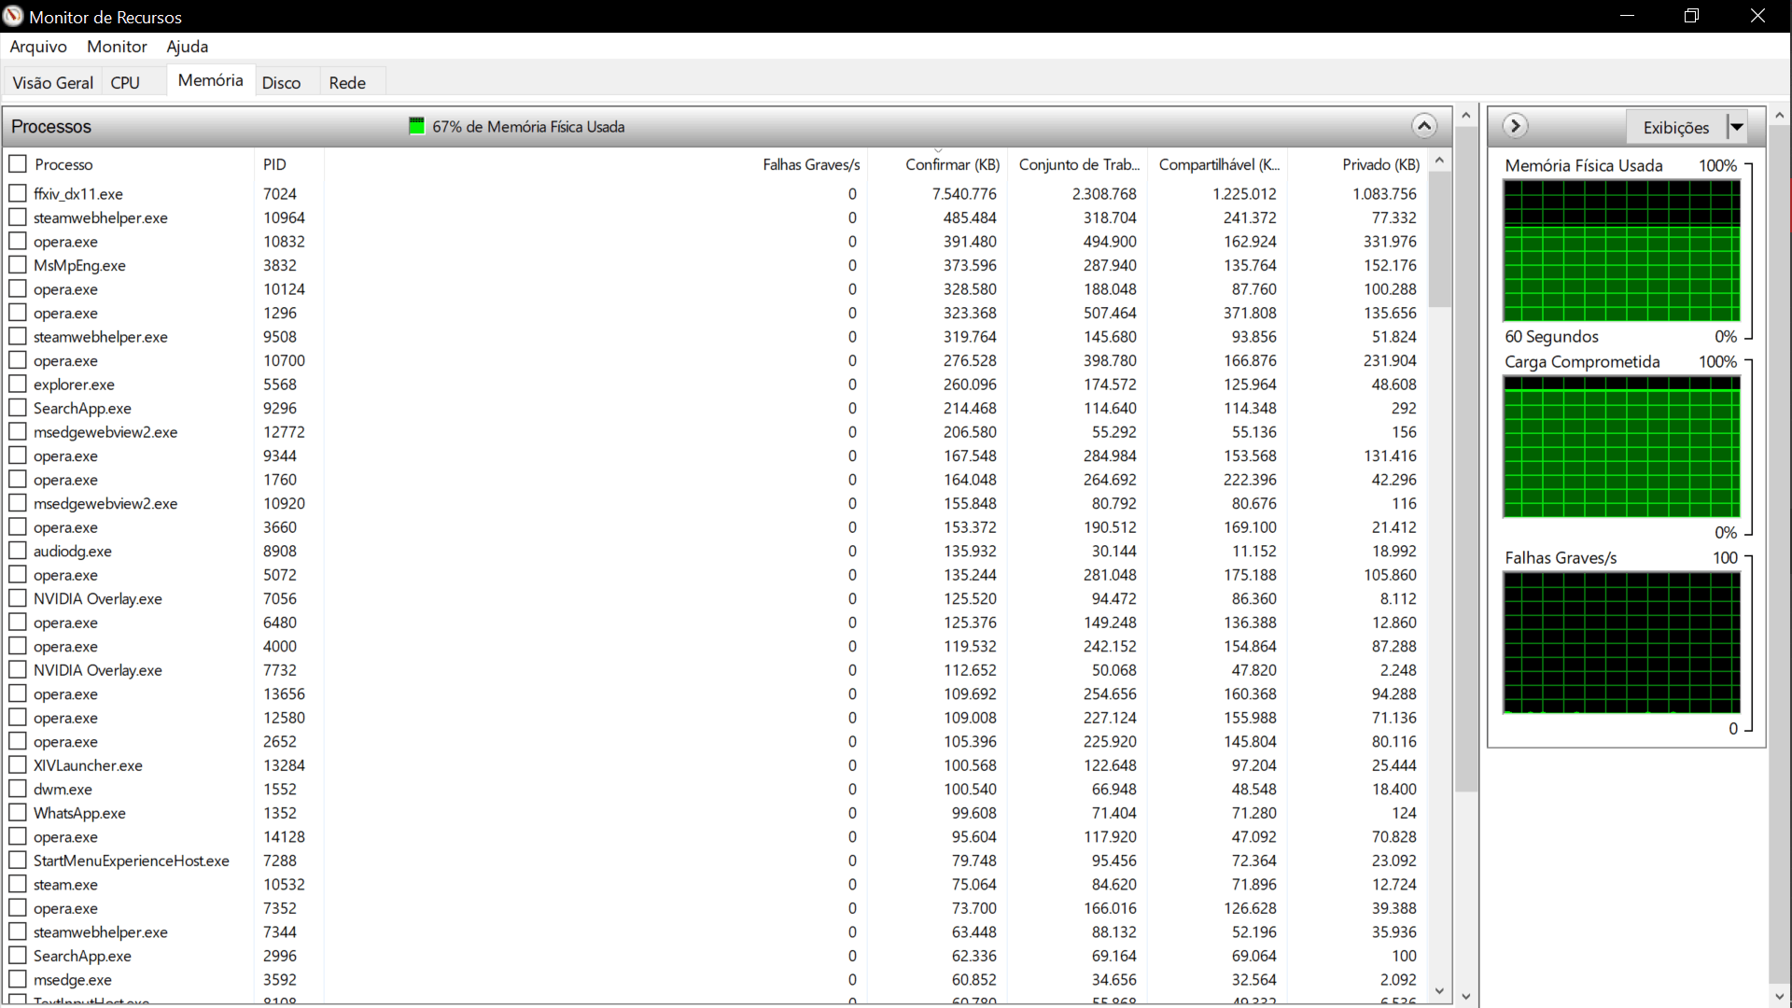
Task: Select the steam.exe process row name
Action: (65, 884)
